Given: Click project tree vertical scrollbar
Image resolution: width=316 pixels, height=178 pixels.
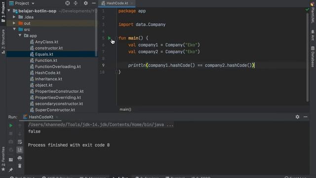Looking at the screenshot, I should [x=96, y=32].
